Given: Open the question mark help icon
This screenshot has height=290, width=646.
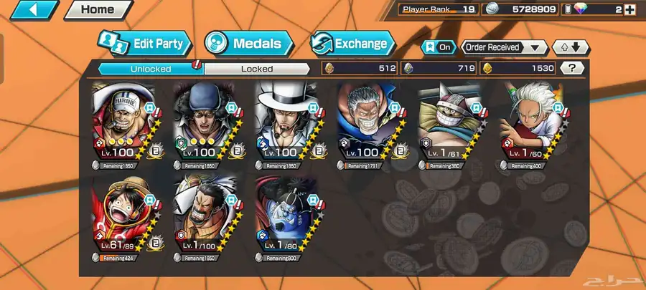Looking at the screenshot, I should (x=572, y=68).
